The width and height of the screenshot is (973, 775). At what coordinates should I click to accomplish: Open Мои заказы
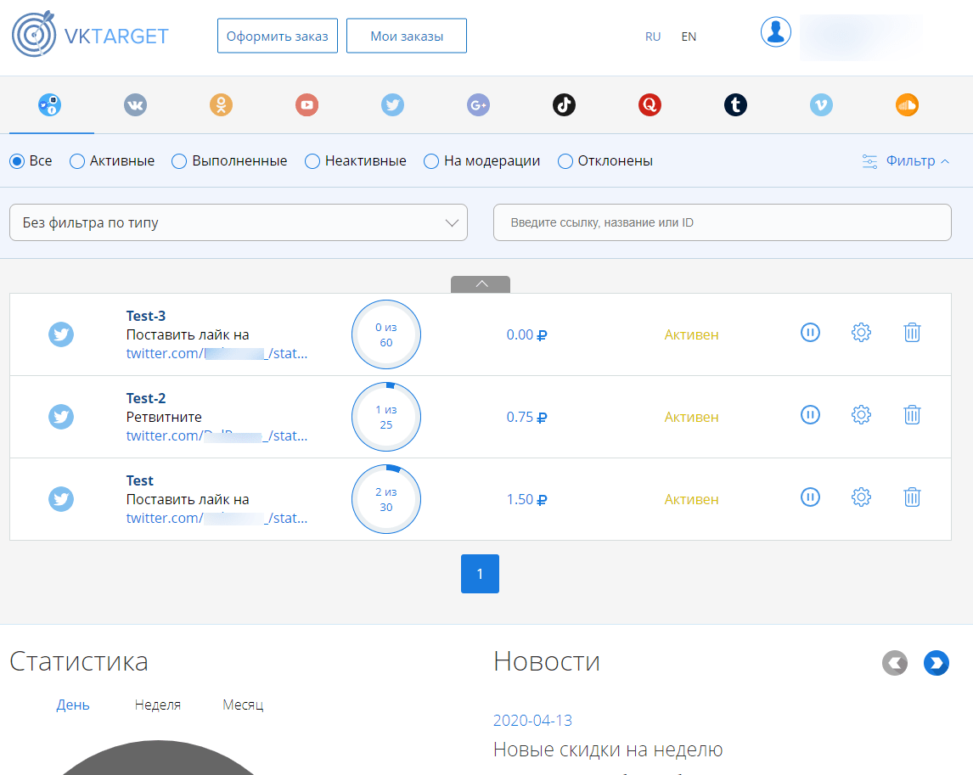pyautogui.click(x=407, y=36)
